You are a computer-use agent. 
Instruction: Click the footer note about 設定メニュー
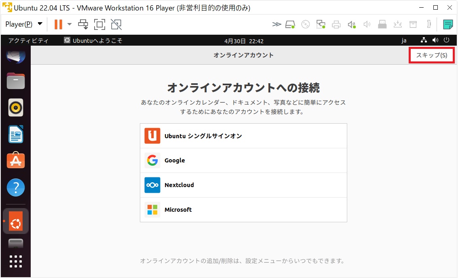(x=243, y=261)
